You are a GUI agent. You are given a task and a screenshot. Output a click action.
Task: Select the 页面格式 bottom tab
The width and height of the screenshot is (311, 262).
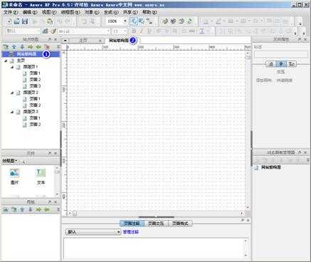pyautogui.click(x=180, y=224)
